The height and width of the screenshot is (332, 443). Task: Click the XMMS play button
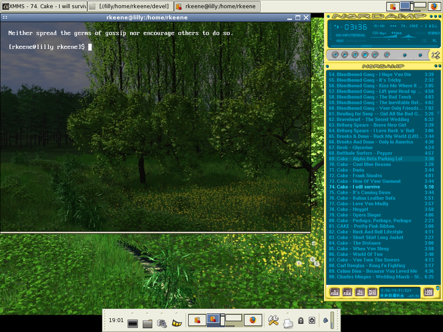(344, 55)
